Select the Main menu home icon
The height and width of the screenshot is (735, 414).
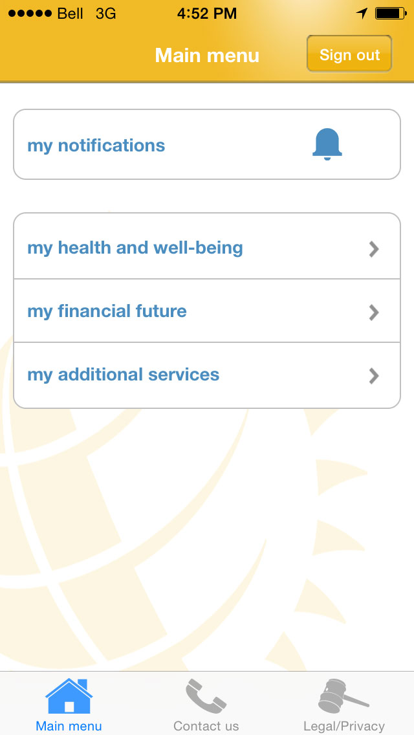(x=68, y=694)
